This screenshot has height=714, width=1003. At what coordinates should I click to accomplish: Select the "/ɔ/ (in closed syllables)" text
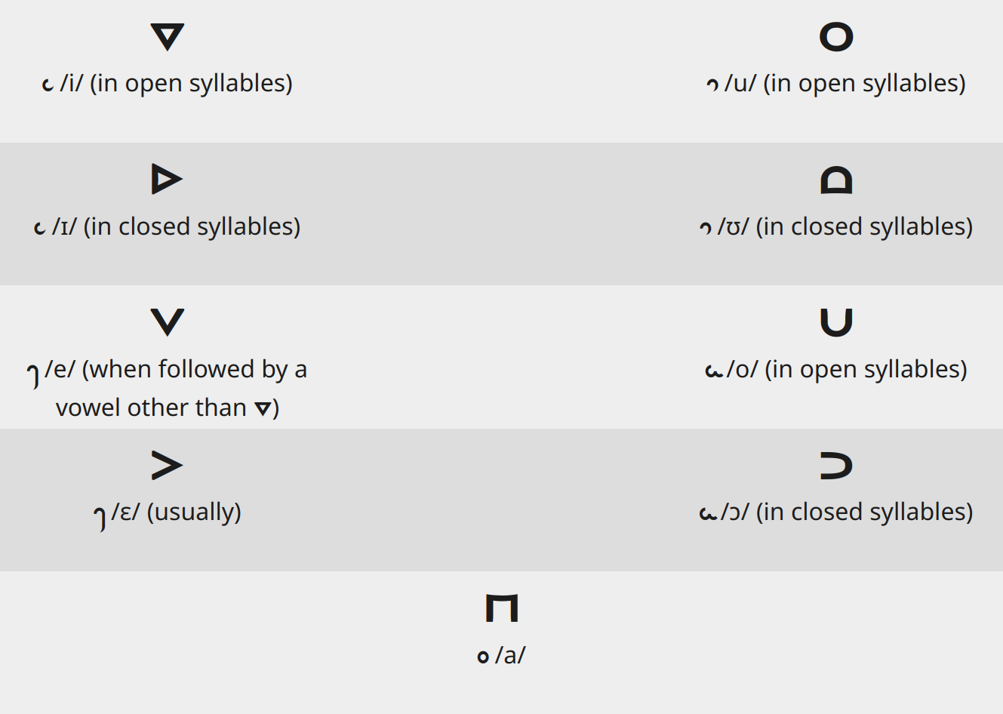pyautogui.click(x=846, y=512)
